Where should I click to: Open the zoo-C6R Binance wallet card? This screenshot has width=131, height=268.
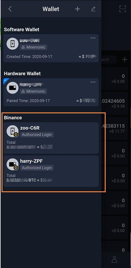(51, 138)
